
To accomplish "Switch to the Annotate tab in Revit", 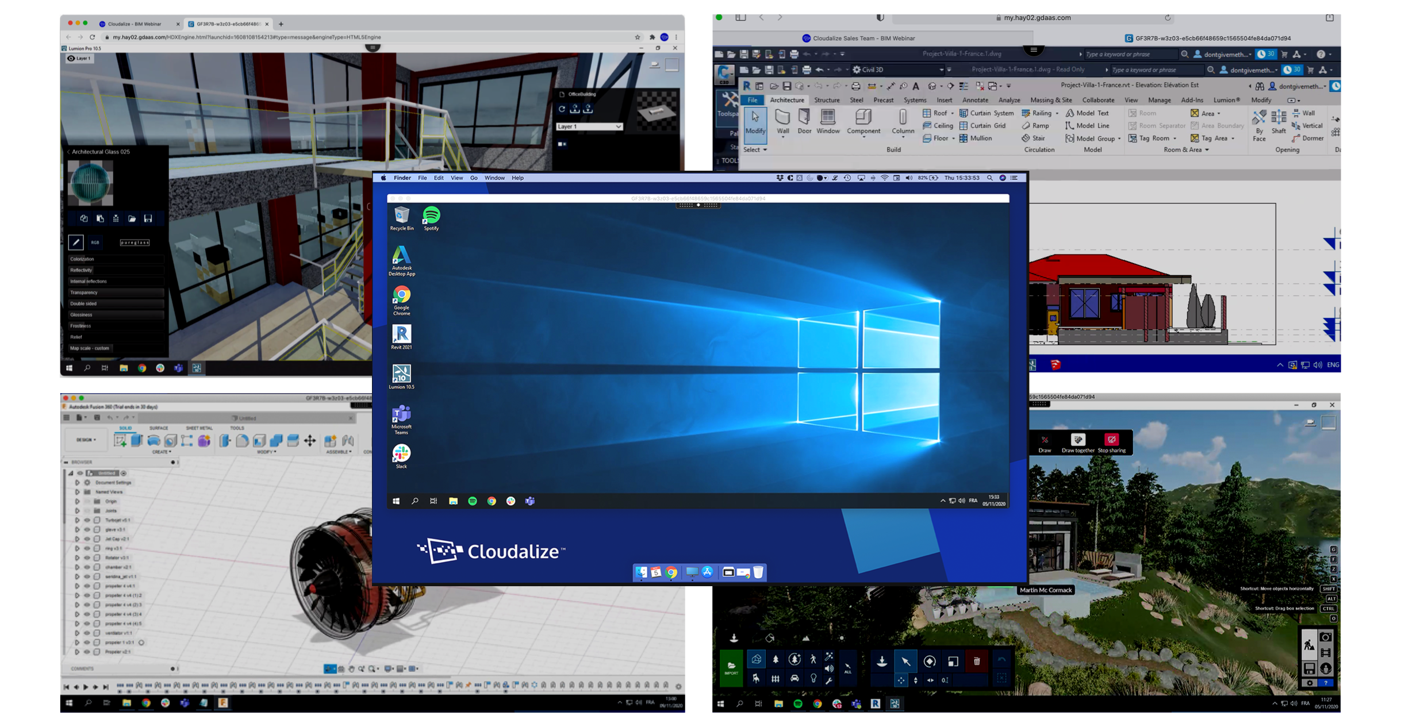I will [x=975, y=100].
